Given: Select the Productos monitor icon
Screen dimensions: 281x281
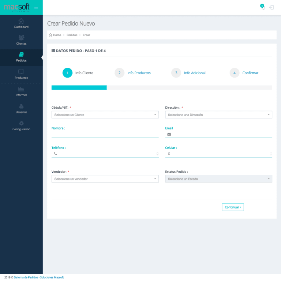Looking at the screenshot, I should [x=21, y=72].
